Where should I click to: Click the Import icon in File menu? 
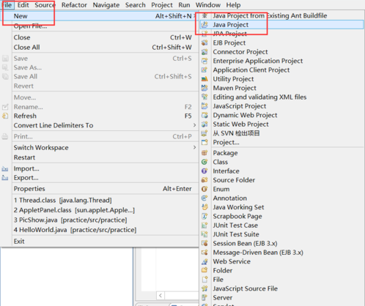5,168
